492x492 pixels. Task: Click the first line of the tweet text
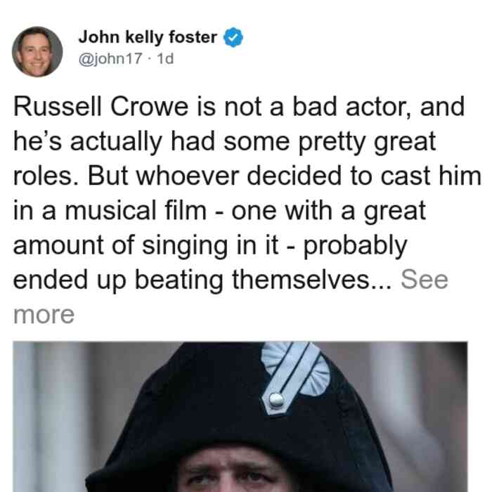(239, 108)
